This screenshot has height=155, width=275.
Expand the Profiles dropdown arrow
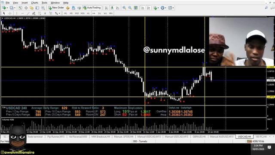click(x=15, y=8)
